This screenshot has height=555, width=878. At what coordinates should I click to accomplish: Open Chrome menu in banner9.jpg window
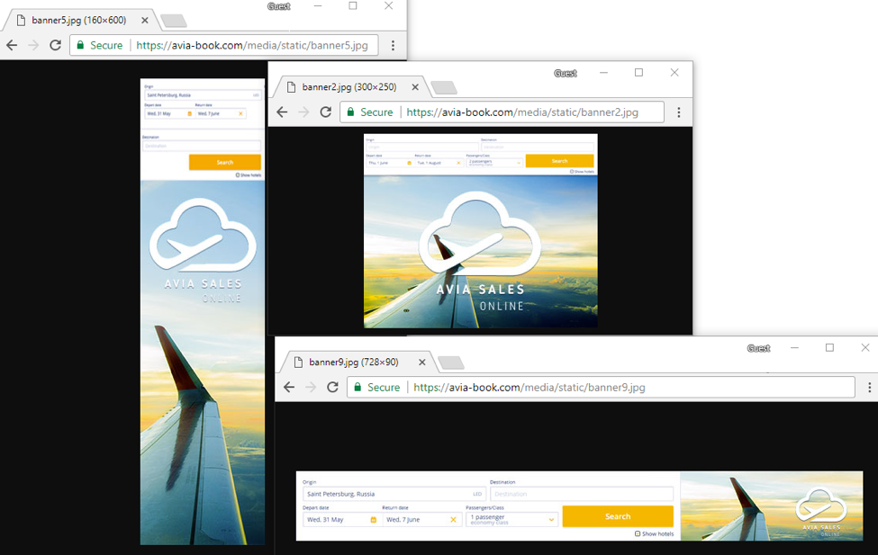(869, 387)
